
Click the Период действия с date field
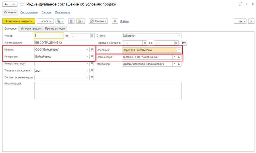132,43
